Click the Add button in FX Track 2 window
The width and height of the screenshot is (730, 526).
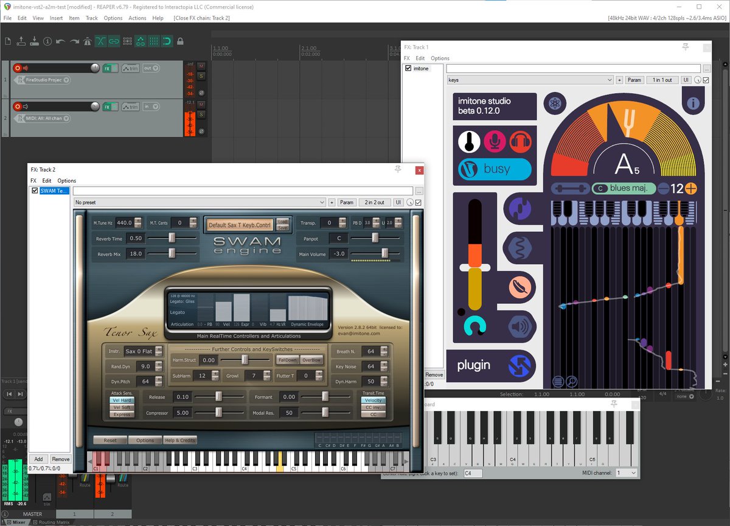[x=38, y=459]
